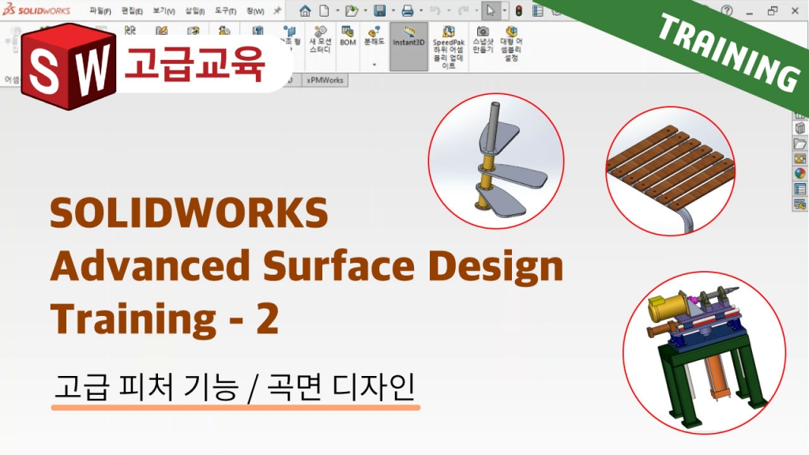Click the BOM tool
809x455 pixels.
(348, 36)
